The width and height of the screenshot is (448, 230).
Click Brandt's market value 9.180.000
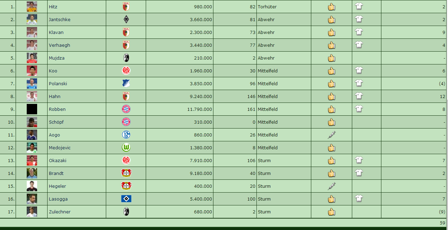(x=201, y=173)
